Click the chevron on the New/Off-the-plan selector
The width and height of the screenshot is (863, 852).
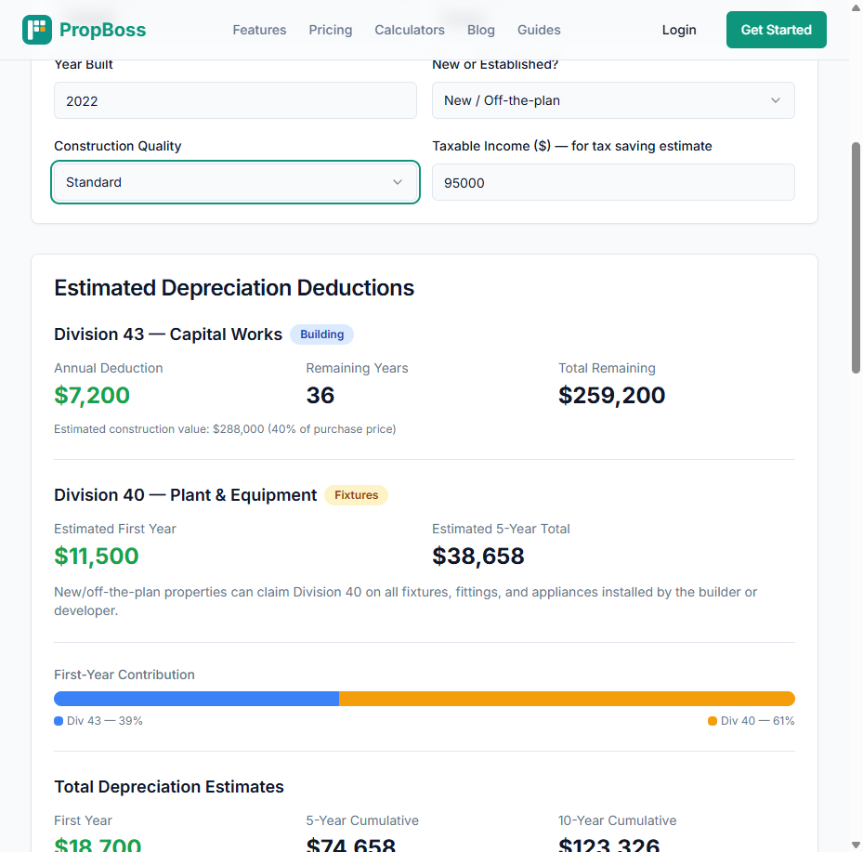(x=776, y=100)
